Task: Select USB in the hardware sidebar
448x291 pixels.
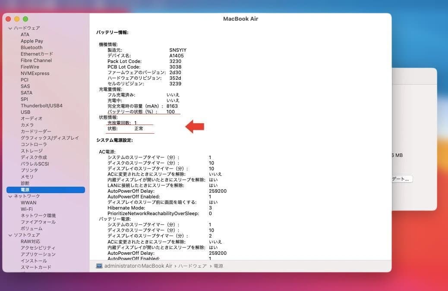Action: [x=25, y=112]
